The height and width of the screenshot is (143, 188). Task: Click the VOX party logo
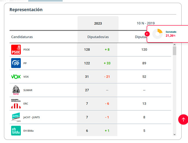pos(16,77)
